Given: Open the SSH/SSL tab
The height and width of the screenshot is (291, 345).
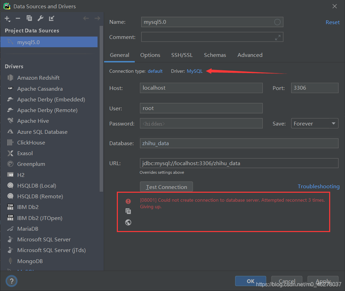Looking at the screenshot, I should 182,55.
